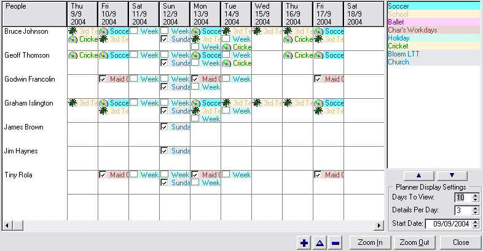Increment Start Date using the up spinner
The width and height of the screenshot is (483, 251).
pos(474,221)
